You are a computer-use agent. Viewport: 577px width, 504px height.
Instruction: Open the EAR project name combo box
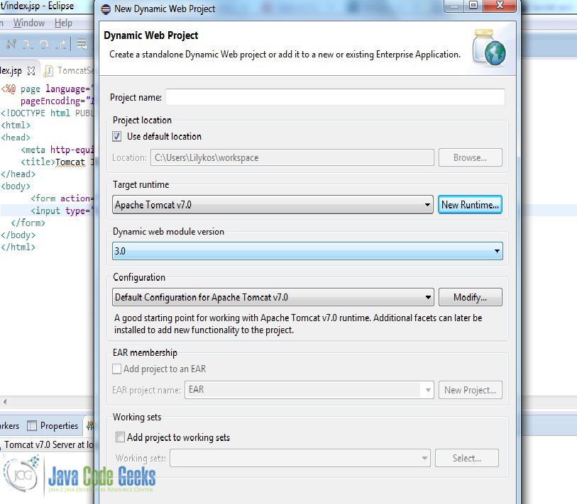[309, 390]
